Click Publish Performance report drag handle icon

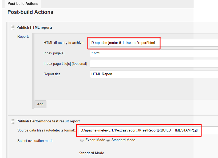point(13,121)
